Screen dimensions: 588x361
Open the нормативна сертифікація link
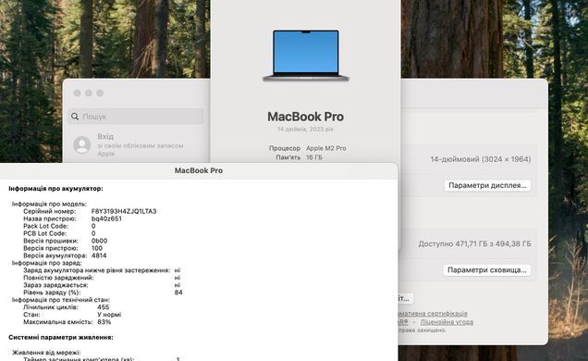pyautogui.click(x=433, y=314)
